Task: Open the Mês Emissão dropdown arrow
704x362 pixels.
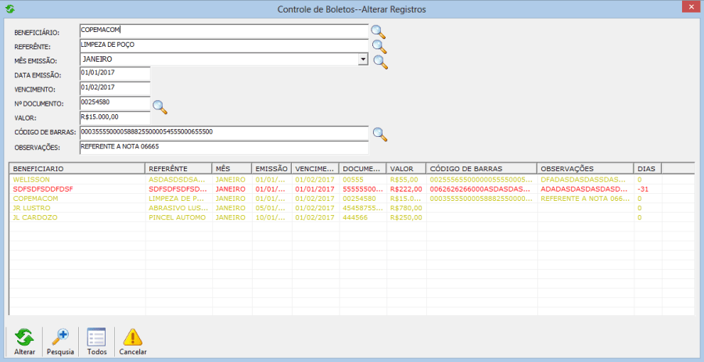Action: click(363, 59)
